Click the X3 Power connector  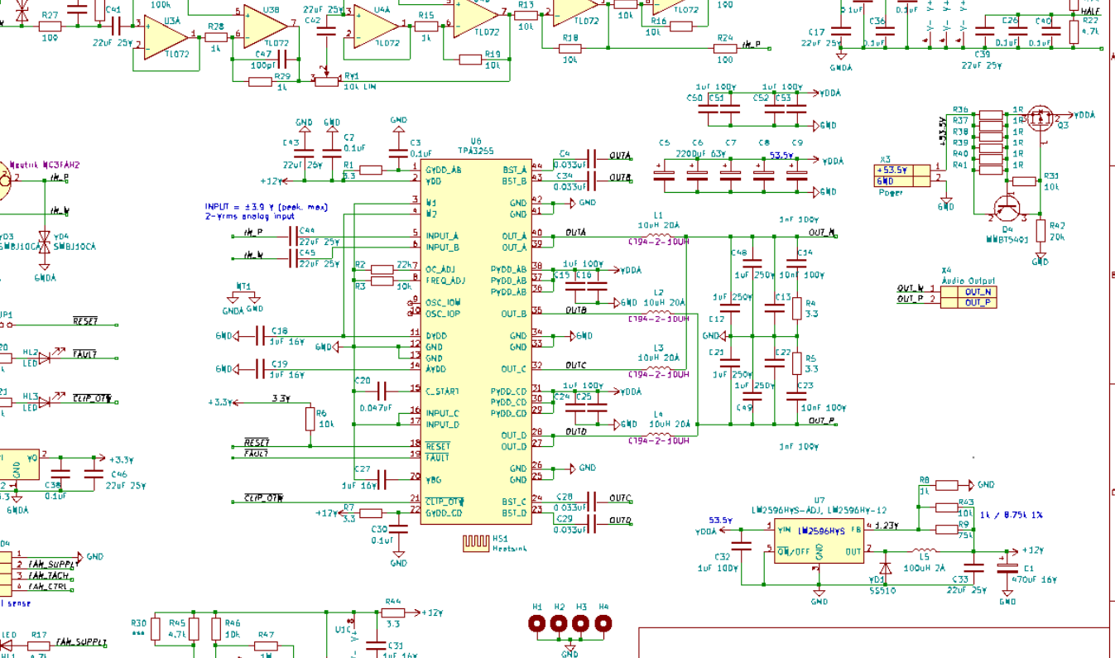coord(901,176)
